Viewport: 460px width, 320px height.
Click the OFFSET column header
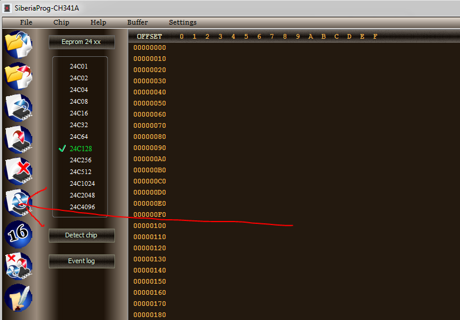coord(149,36)
